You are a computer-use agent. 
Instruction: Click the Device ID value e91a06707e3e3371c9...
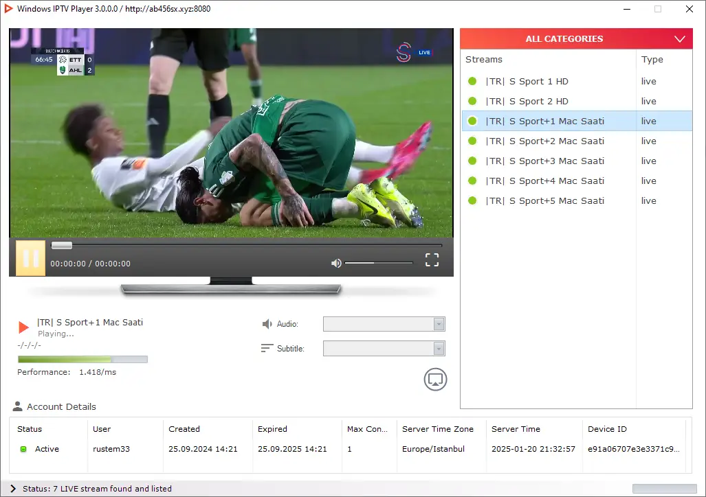tap(634, 449)
